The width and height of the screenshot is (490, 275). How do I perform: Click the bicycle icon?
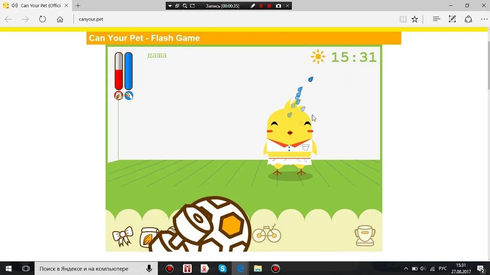pos(267,233)
